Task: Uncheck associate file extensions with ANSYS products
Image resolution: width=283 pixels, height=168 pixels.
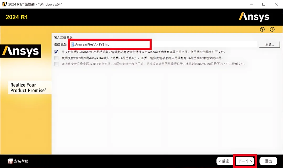Action: [x=56, y=52]
